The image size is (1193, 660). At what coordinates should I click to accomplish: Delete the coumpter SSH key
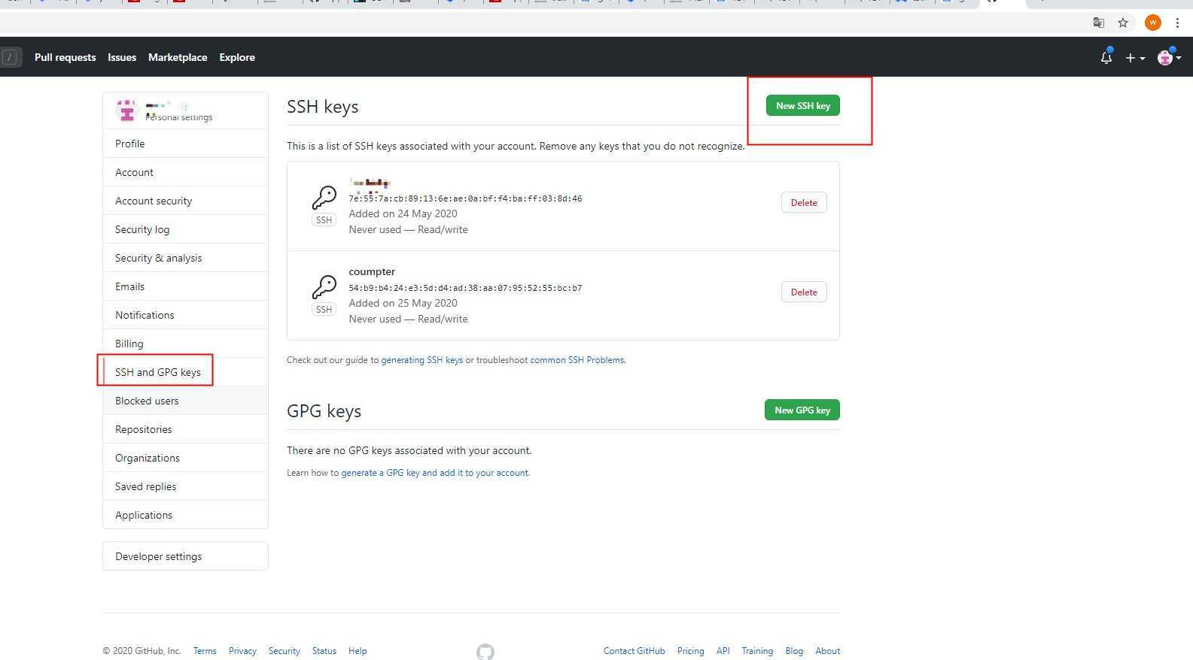pyautogui.click(x=804, y=292)
